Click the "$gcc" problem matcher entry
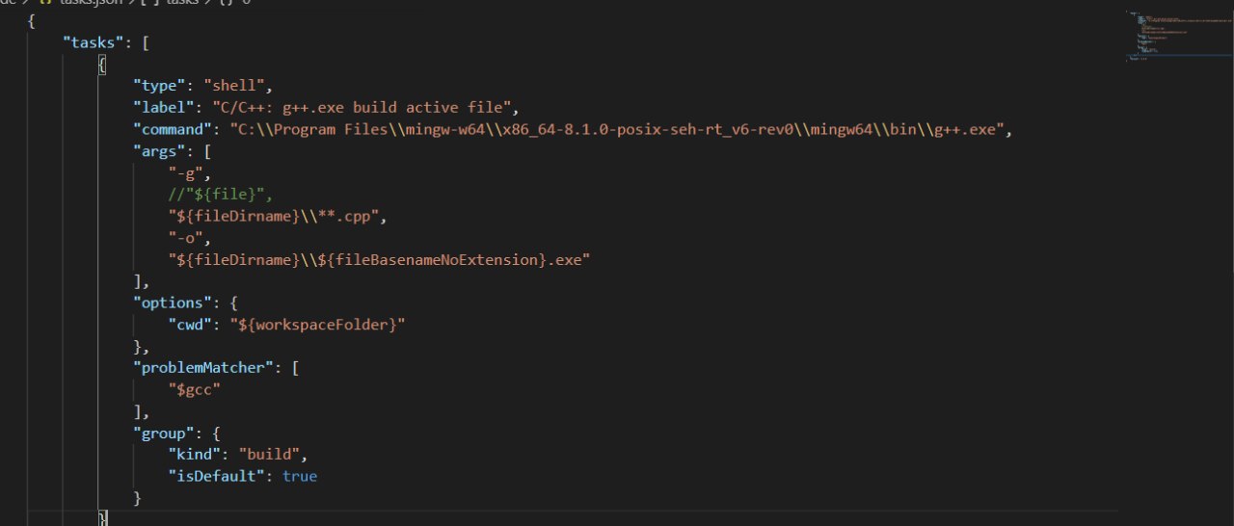This screenshot has width=1234, height=526. (195, 388)
